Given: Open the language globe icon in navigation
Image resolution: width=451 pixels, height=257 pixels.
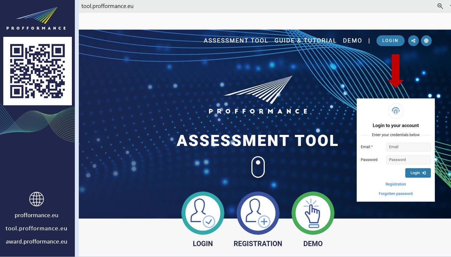Looking at the screenshot, I should [426, 41].
